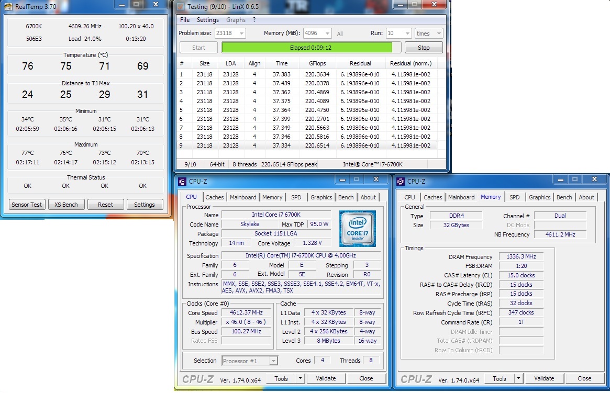Switch to Mainboard tab in right CPU-Z
610x393 pixels.
click(461, 197)
